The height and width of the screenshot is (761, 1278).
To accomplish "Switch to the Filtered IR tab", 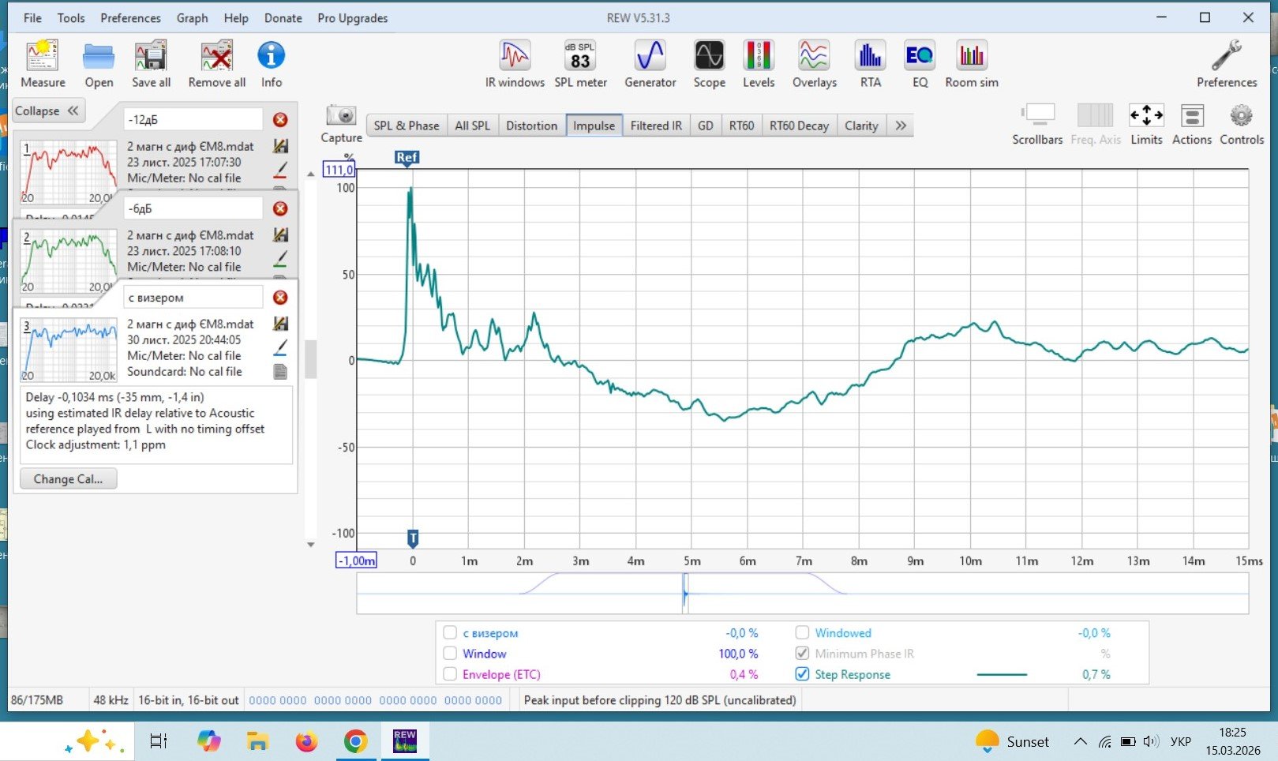I will coord(656,126).
